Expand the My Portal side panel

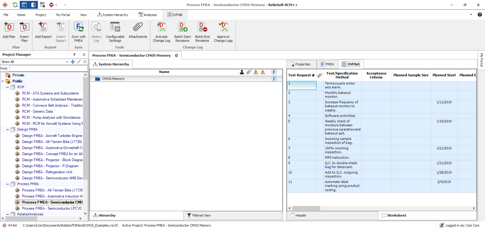[x=481, y=60]
